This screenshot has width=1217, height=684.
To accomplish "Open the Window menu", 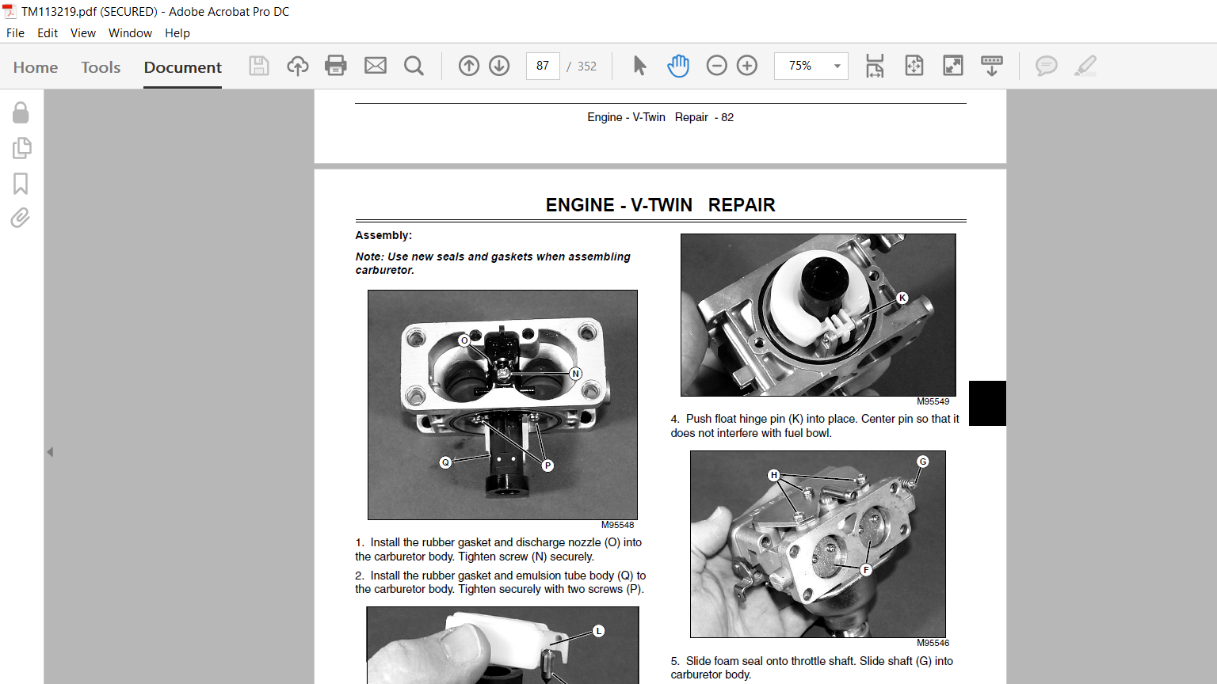I will [130, 33].
